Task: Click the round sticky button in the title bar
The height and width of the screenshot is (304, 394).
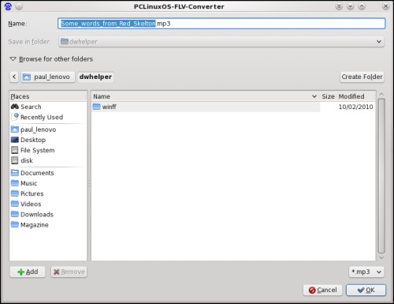Action: click(19, 6)
